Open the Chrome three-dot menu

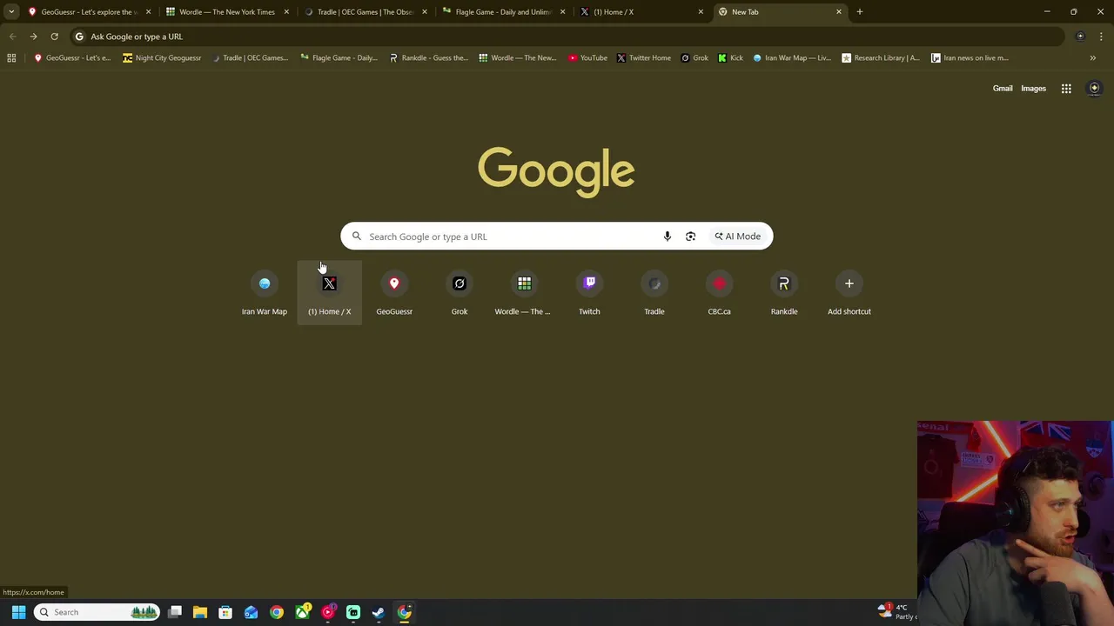1101,37
